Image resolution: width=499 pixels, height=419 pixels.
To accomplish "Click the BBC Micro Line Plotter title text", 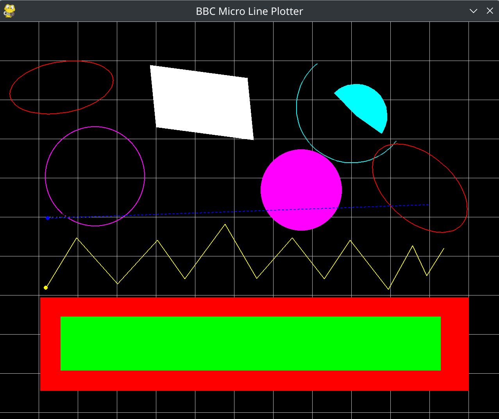I will point(249,11).
